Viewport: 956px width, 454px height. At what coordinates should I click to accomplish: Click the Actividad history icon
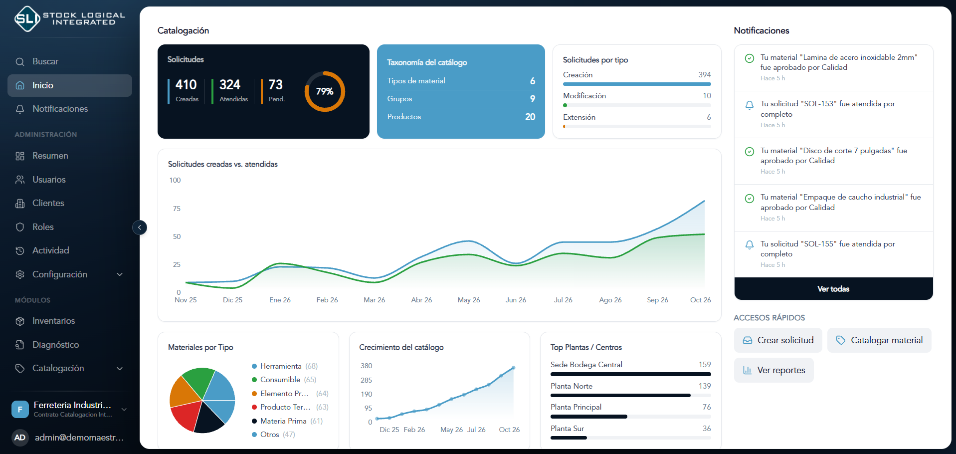pyautogui.click(x=20, y=250)
